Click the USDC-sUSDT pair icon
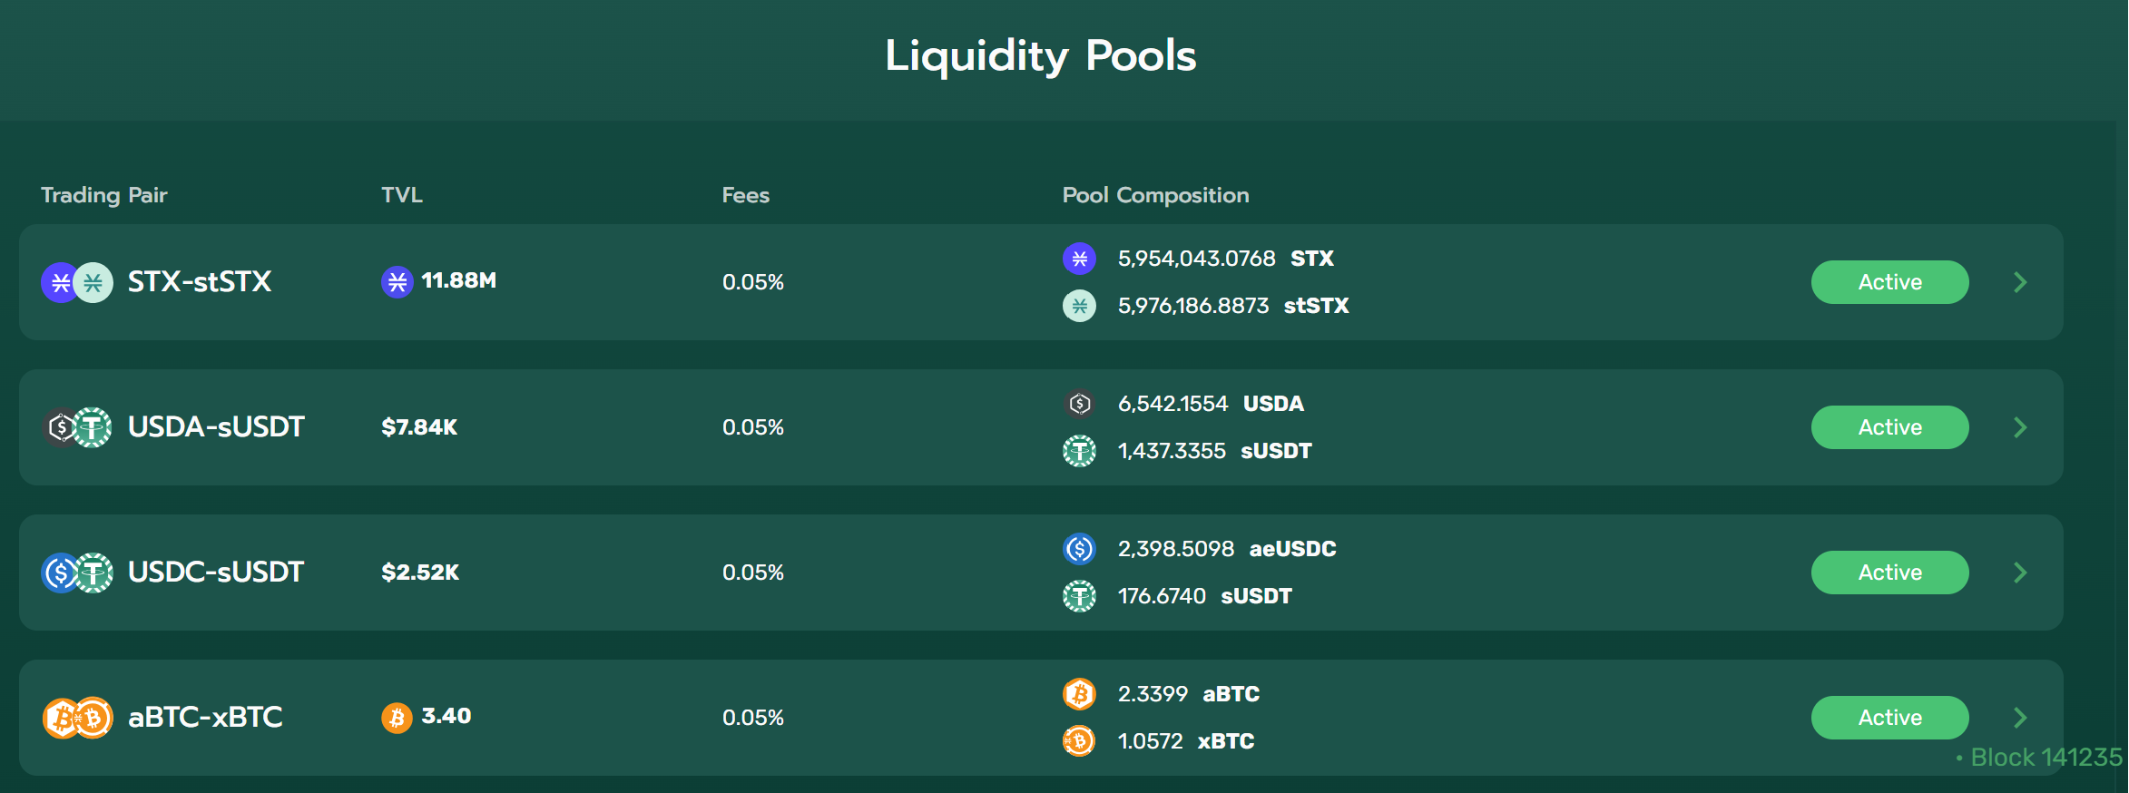Screen dimensions: 2129x793 (77, 573)
